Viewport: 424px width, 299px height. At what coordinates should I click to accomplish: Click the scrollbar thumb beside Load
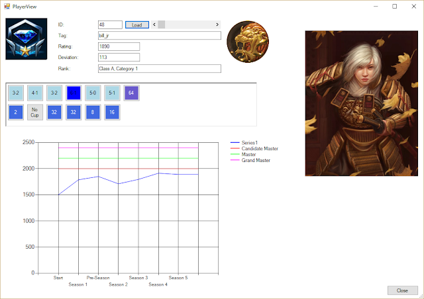(x=162, y=24)
